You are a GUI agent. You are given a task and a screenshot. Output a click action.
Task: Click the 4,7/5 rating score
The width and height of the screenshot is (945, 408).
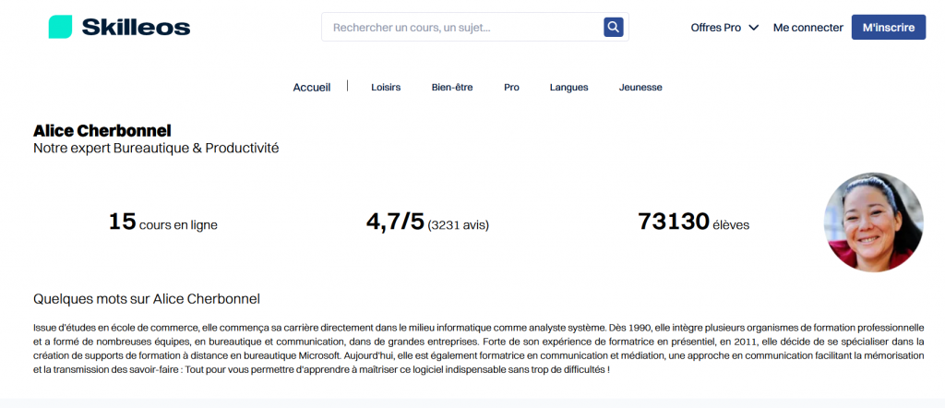pos(395,222)
